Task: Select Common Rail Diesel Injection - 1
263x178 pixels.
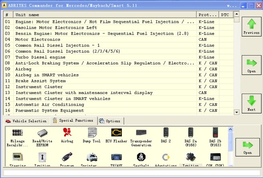Action: click(x=119, y=45)
